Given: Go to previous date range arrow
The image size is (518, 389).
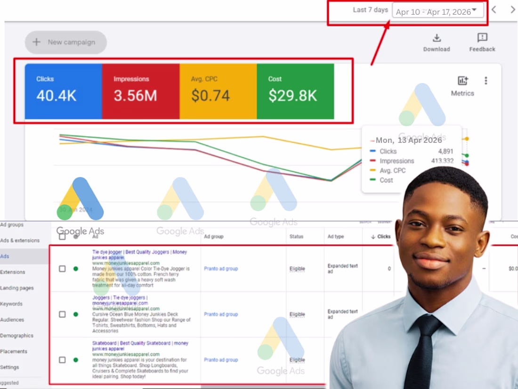Looking at the screenshot, I should coord(494,9).
